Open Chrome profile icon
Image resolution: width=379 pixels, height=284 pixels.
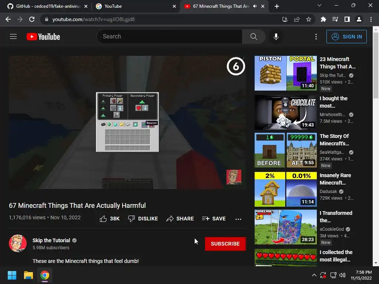(x=359, y=19)
